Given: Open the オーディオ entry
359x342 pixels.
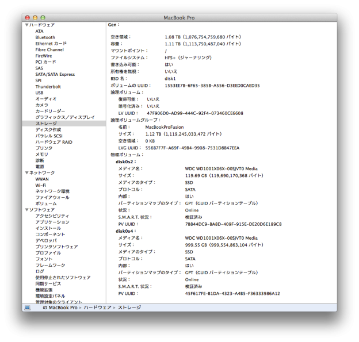Looking at the screenshot, I should 46,99.
